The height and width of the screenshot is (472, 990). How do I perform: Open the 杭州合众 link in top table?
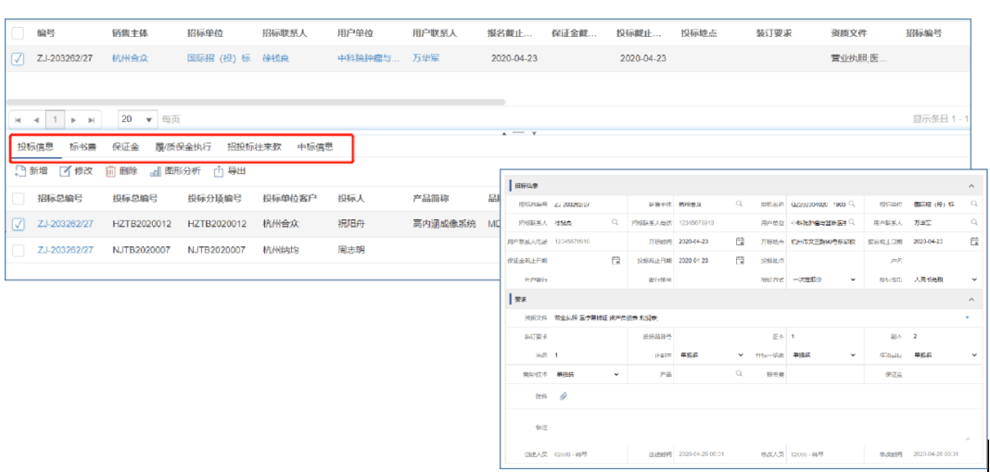tap(130, 58)
